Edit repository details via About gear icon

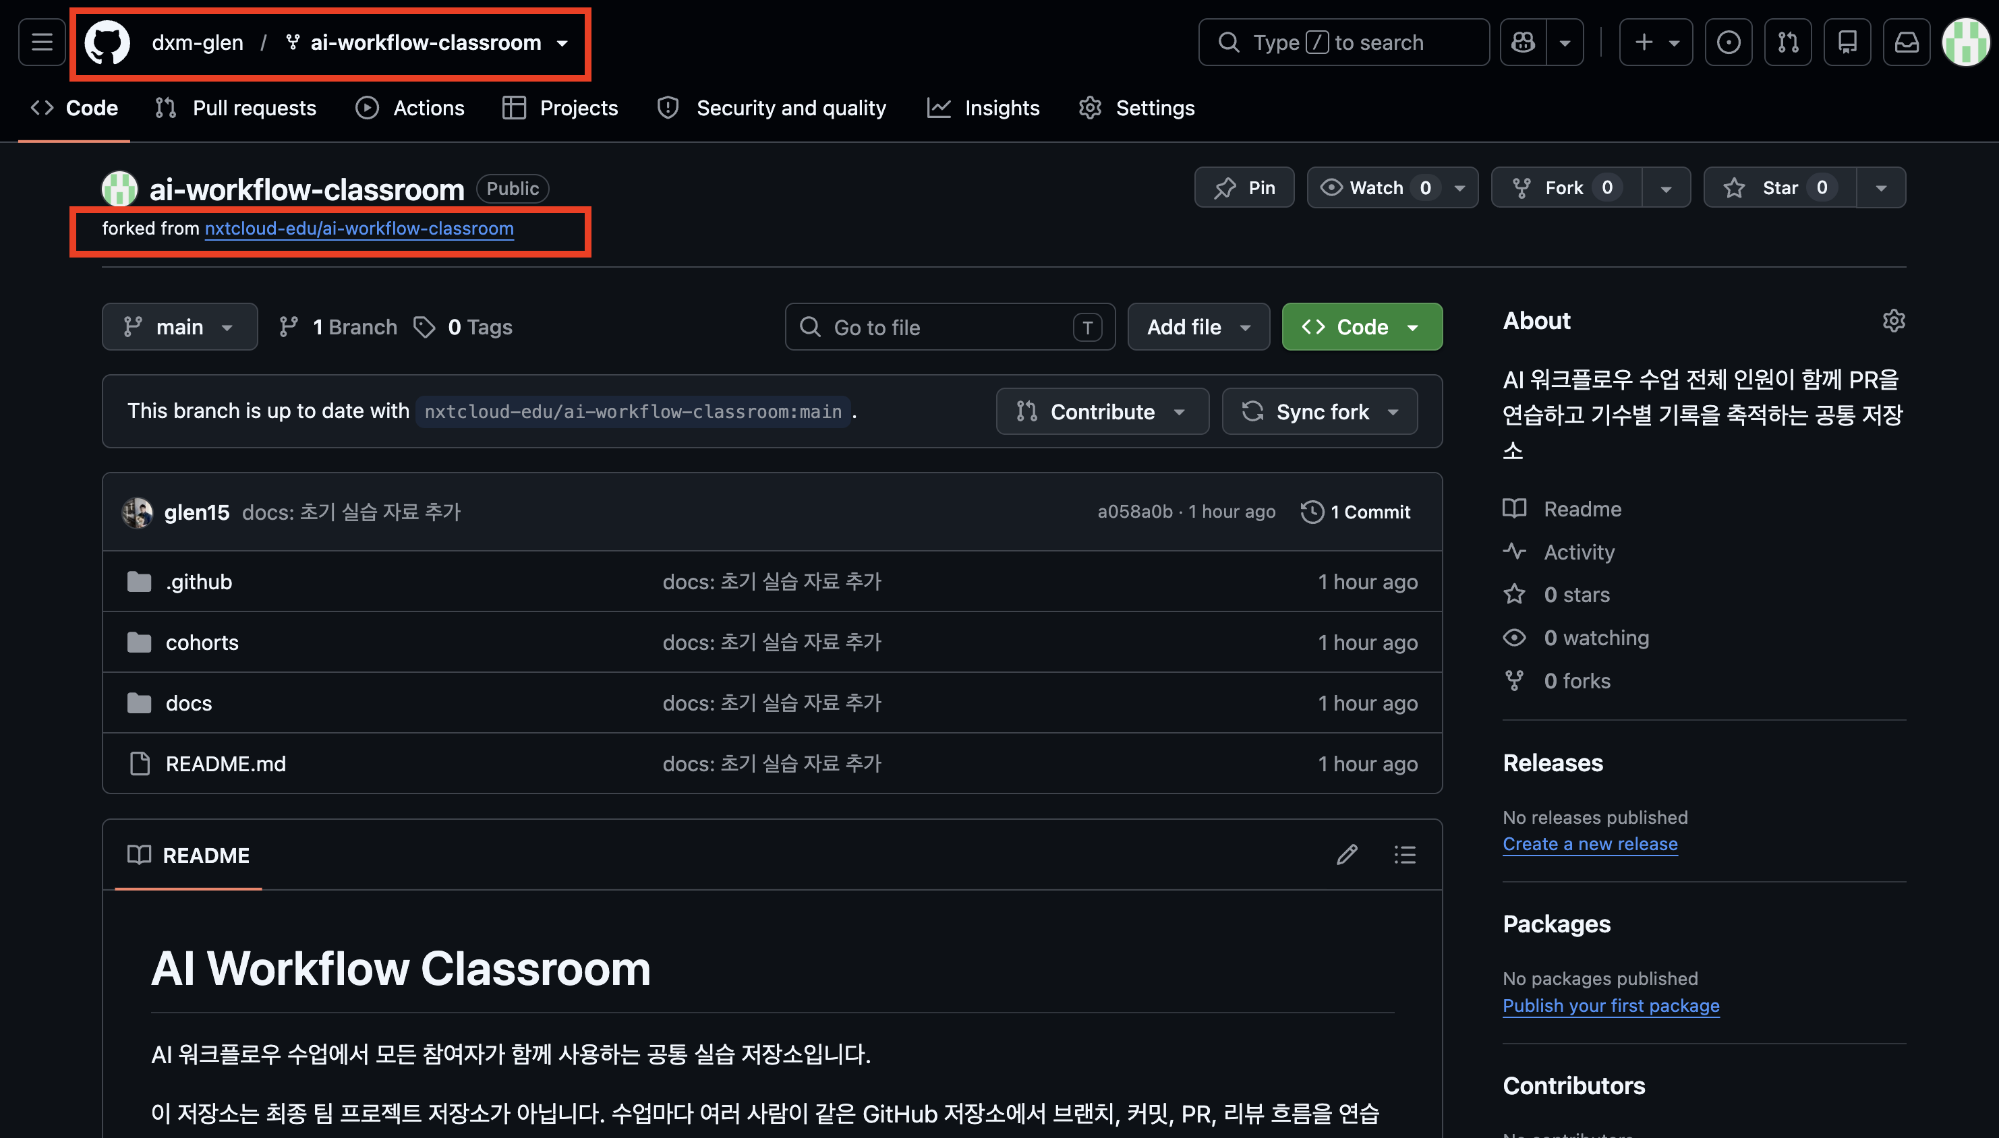[x=1894, y=320]
